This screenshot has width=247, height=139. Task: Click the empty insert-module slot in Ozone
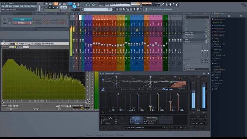[166, 120]
